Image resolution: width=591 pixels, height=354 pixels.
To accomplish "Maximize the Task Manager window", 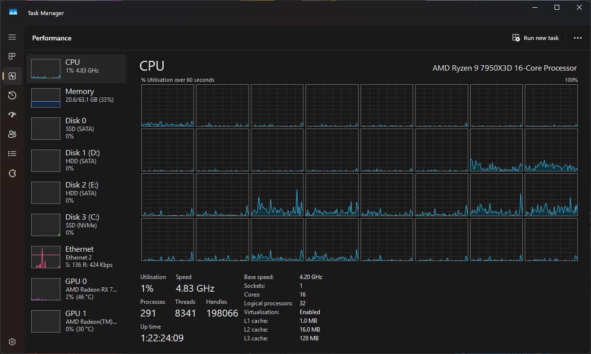I will pos(557,7).
